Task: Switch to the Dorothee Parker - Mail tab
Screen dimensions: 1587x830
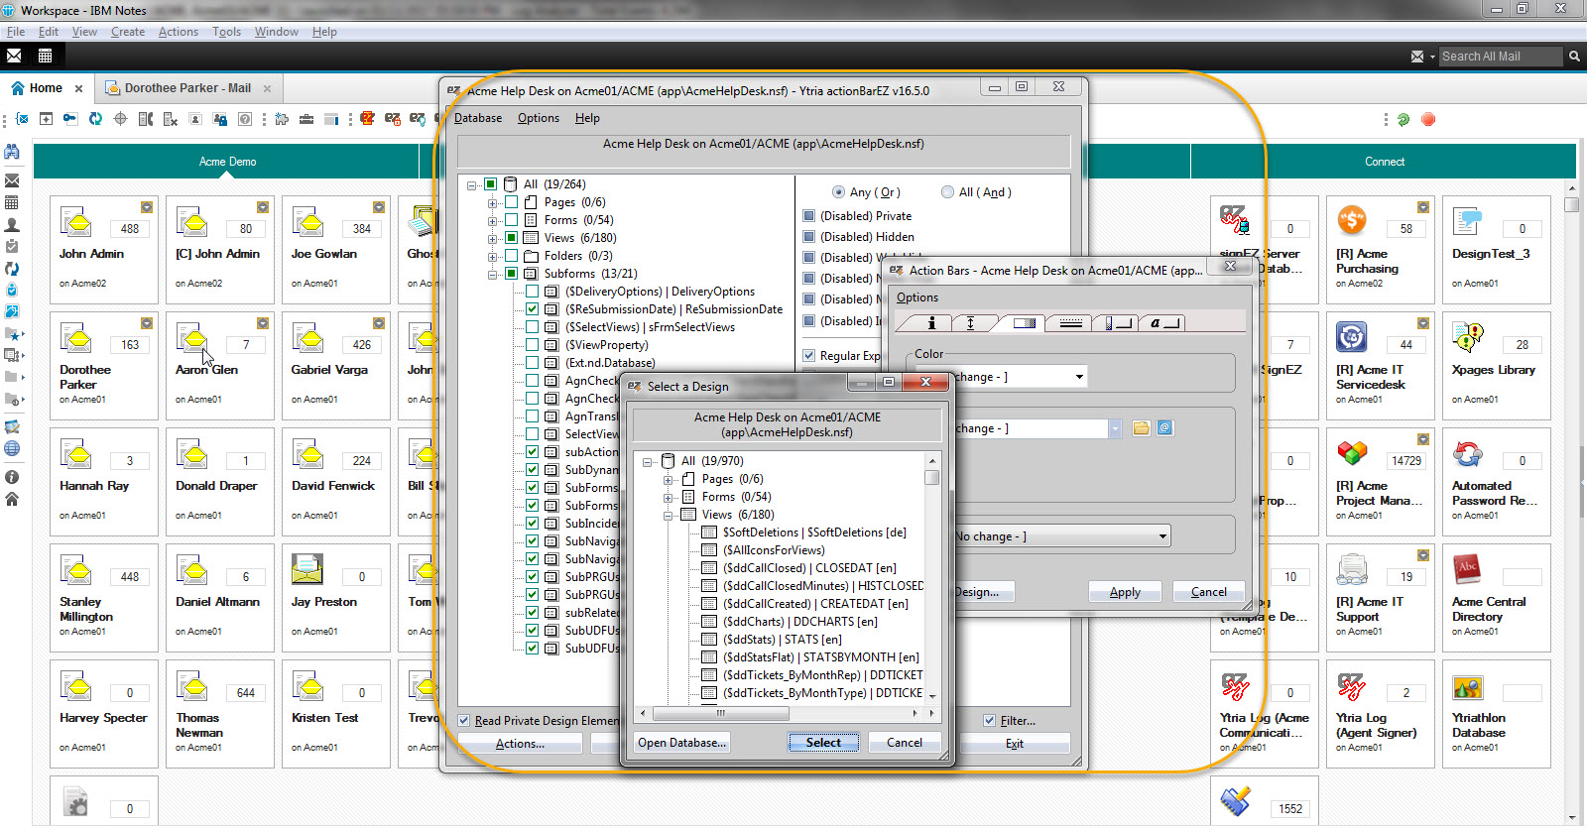Action: pos(188,88)
